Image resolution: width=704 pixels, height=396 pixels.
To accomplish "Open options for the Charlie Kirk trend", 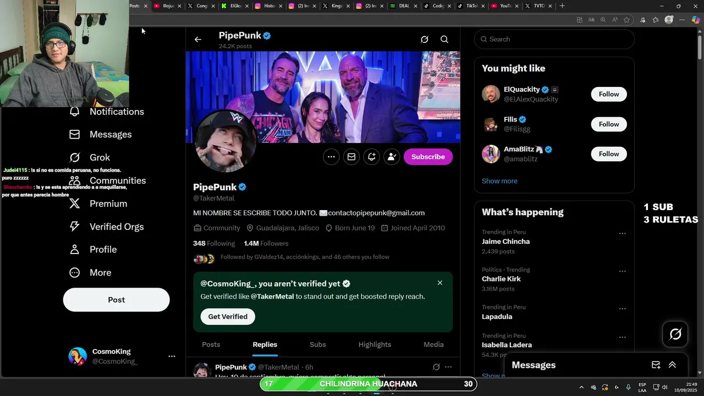I will click(622, 271).
